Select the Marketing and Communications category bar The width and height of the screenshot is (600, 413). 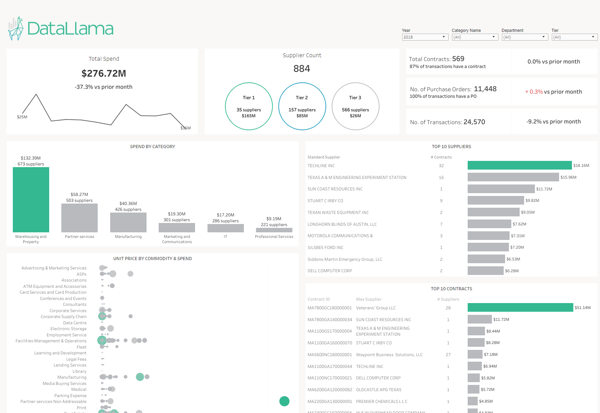point(177,227)
